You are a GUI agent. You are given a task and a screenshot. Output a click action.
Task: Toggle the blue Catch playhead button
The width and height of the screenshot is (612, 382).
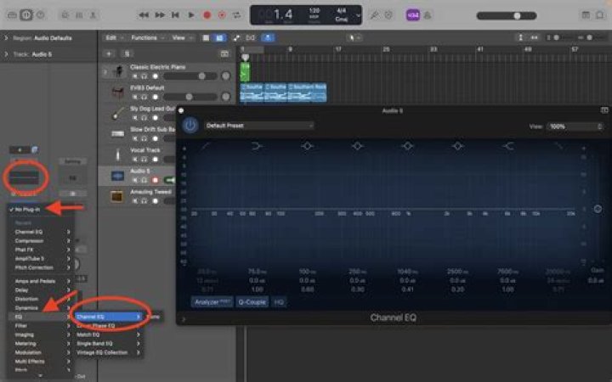pos(268,38)
